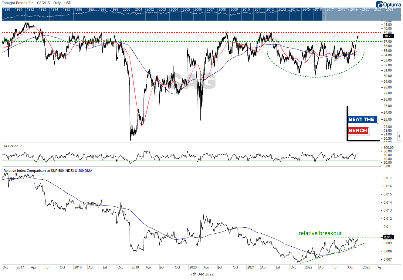Select the 14 Period RSI panel label
The width and height of the screenshot is (403, 280).
click(14, 146)
